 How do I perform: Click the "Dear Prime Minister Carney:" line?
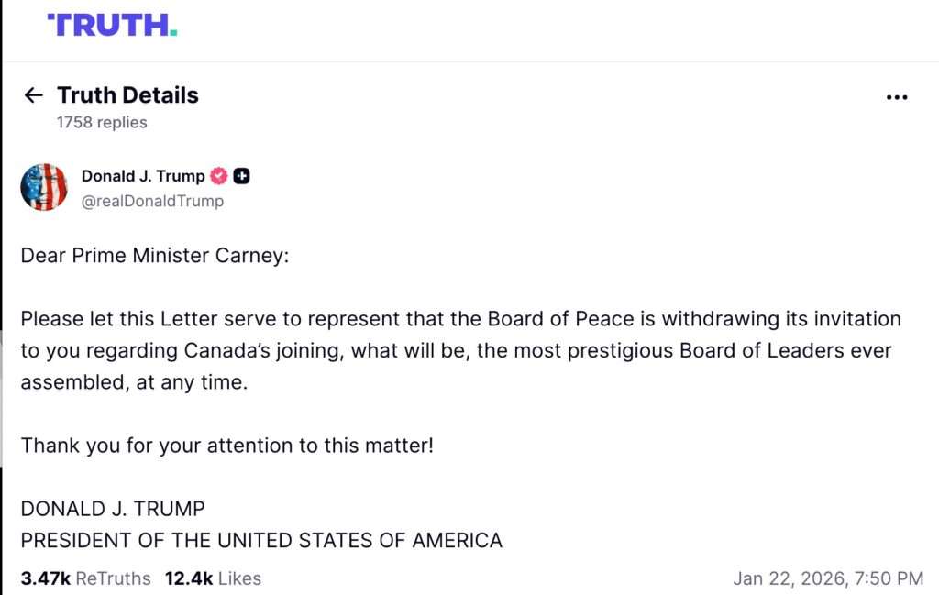[x=154, y=255]
